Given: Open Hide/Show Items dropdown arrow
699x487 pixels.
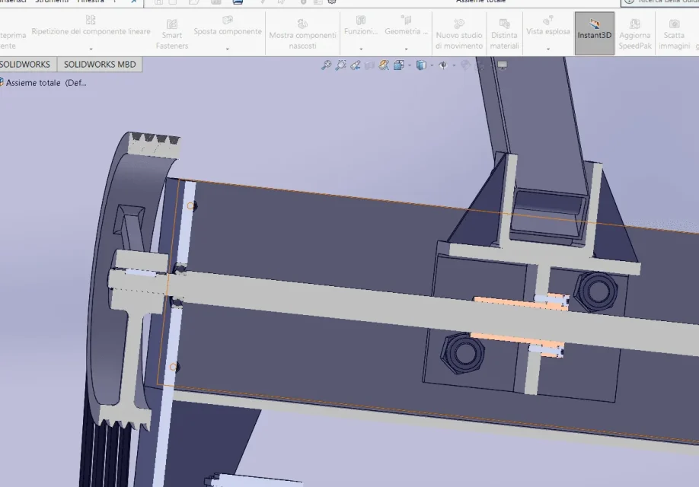Looking at the screenshot, I should coord(454,66).
